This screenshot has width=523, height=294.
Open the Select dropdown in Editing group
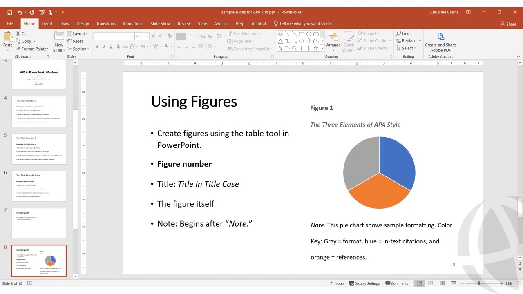(x=406, y=48)
